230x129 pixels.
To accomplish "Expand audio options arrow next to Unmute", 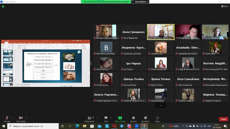I will tap(12, 118).
